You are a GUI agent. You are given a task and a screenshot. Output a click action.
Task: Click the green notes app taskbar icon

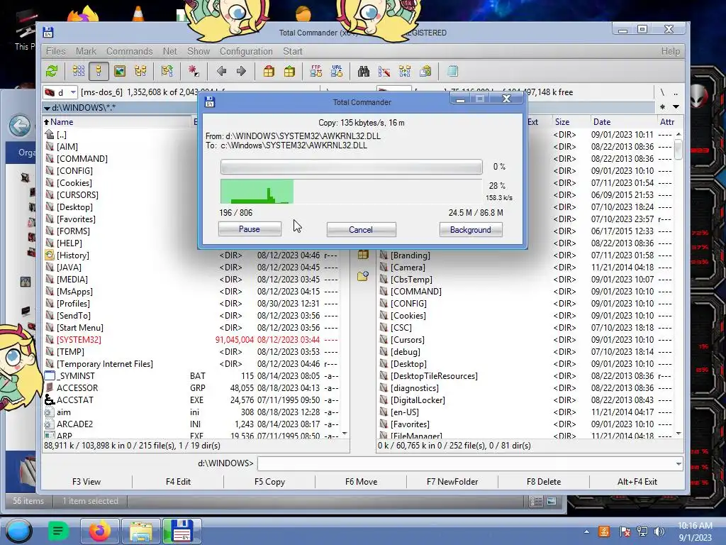(x=58, y=531)
